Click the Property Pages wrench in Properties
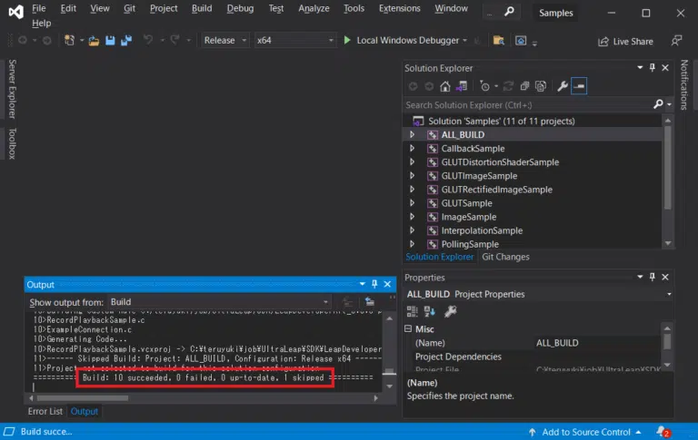 (x=450, y=311)
